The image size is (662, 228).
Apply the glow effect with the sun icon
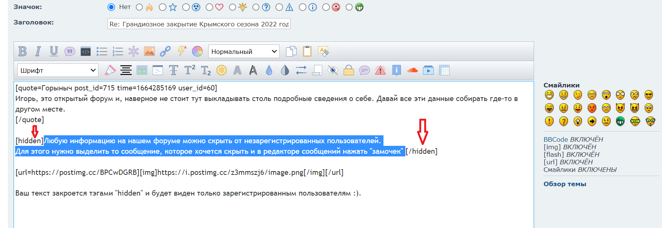tap(222, 70)
